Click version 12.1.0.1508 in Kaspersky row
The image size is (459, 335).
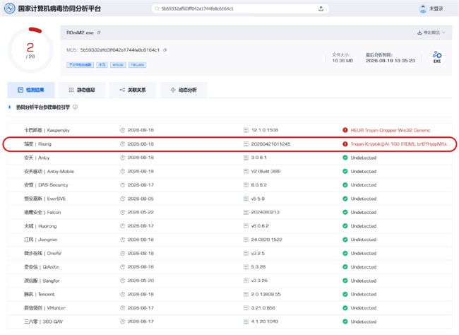[265, 130]
